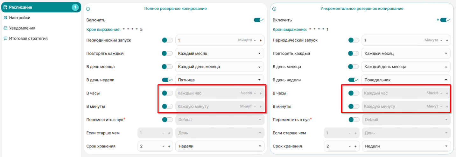The image size is (456, 157).
Task: Open Default pool dropdown in full backup panel
Action: [x=220, y=120]
